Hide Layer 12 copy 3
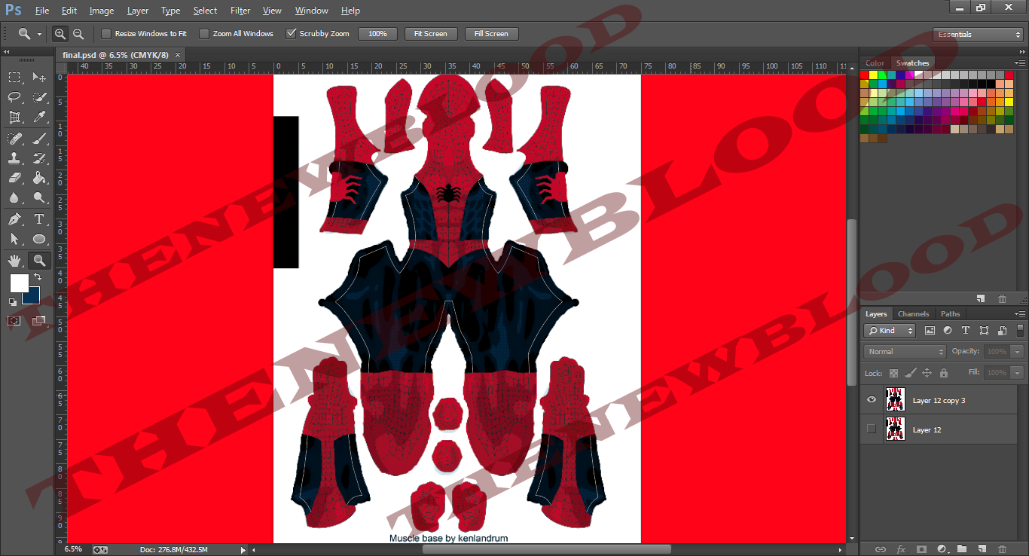 tap(872, 400)
